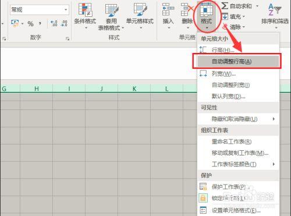291x216 pixels.
Task: Select 保护工作表(P)... menu item
Action: pyautogui.click(x=239, y=187)
